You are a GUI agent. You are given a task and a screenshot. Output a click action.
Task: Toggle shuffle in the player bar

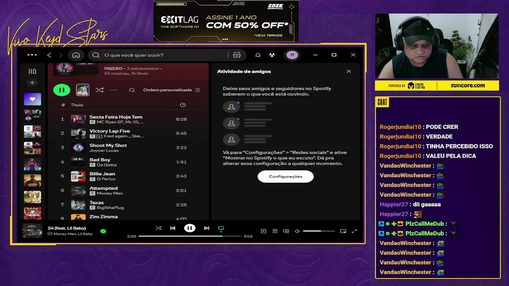[159, 228]
